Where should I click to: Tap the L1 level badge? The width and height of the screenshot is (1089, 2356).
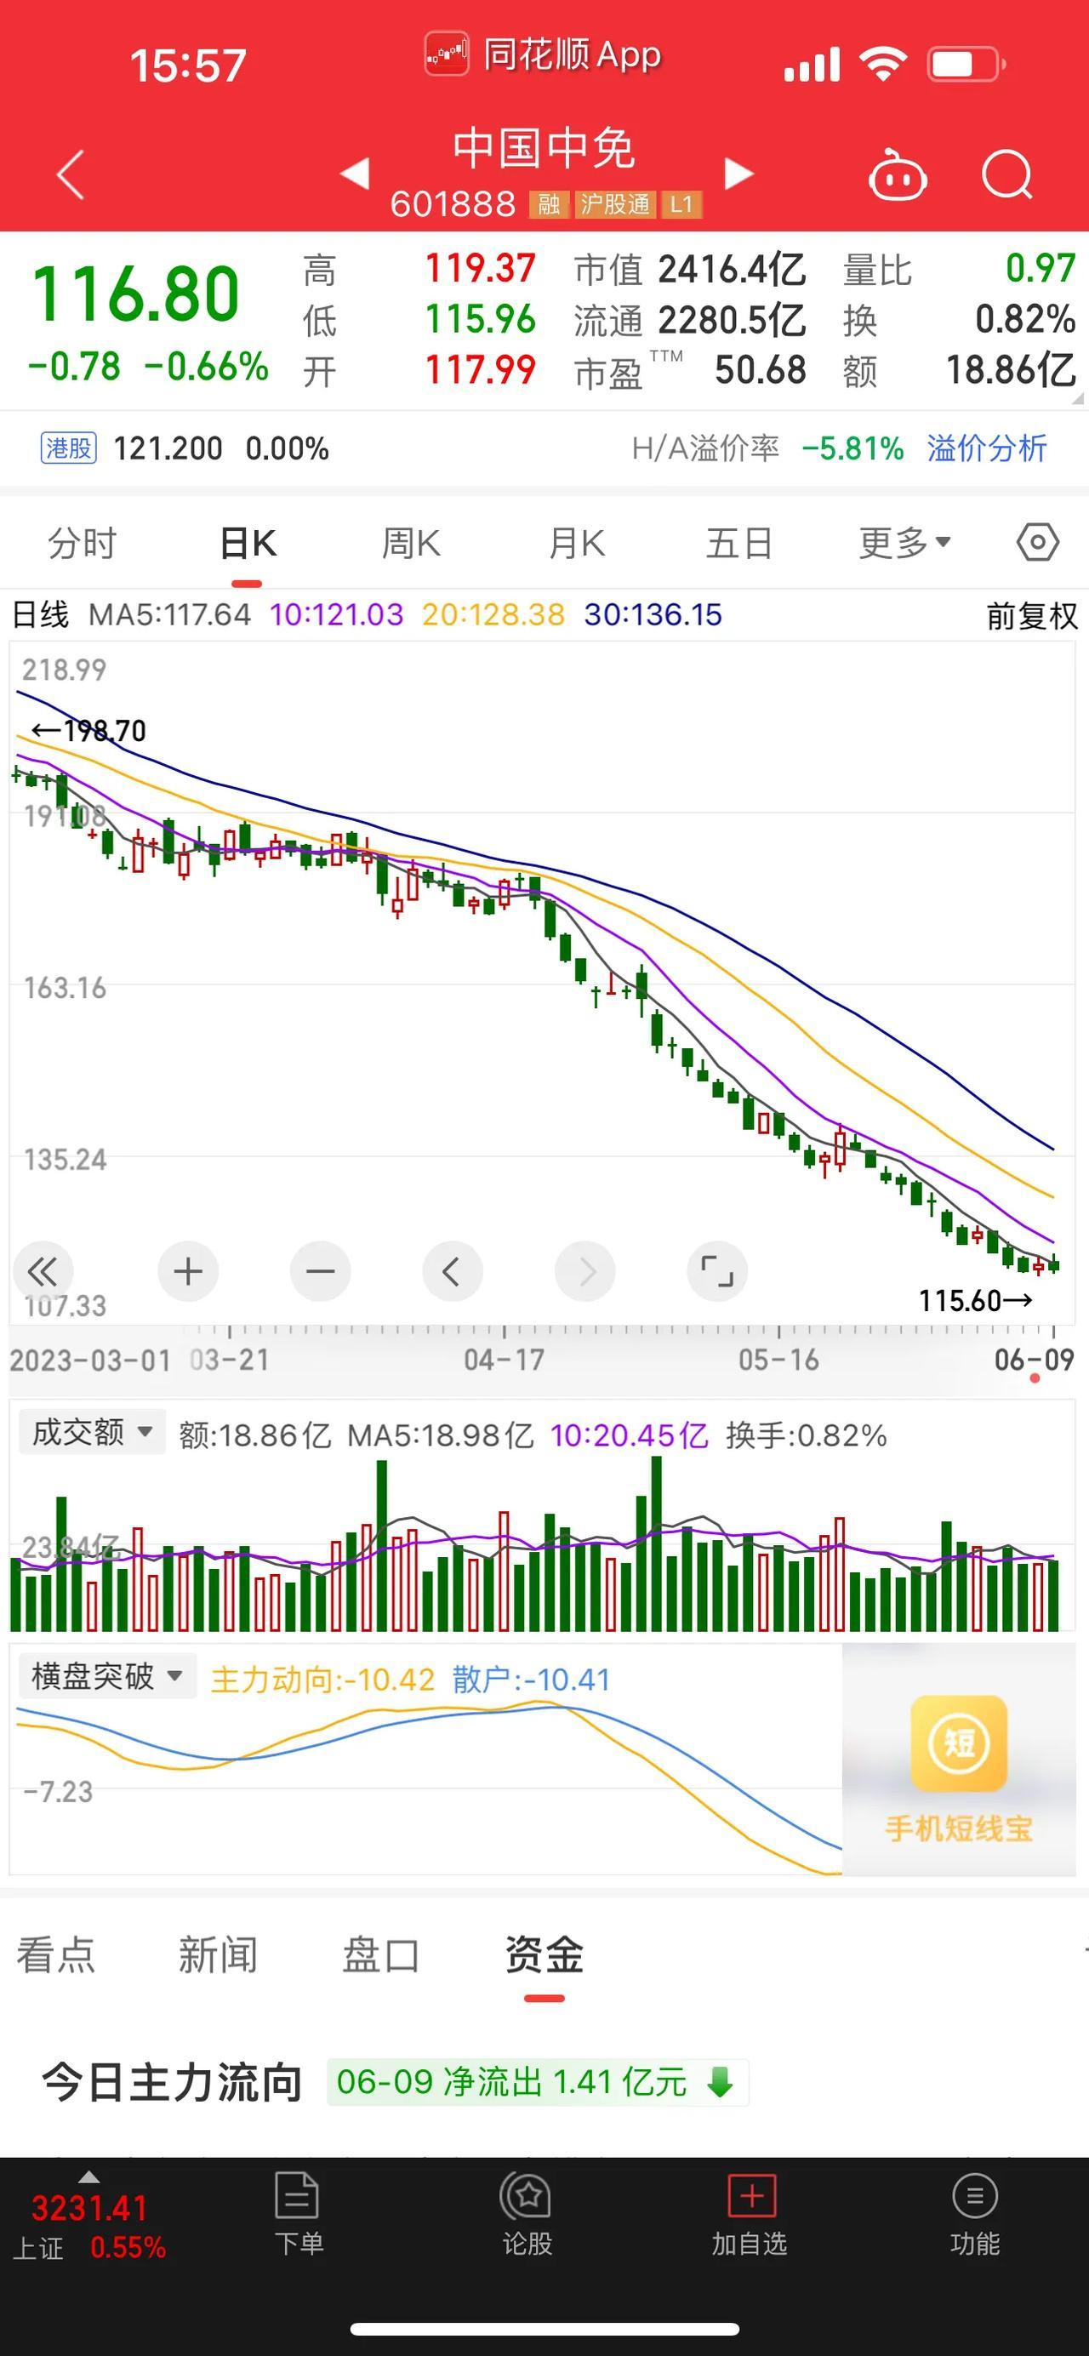pos(682,204)
